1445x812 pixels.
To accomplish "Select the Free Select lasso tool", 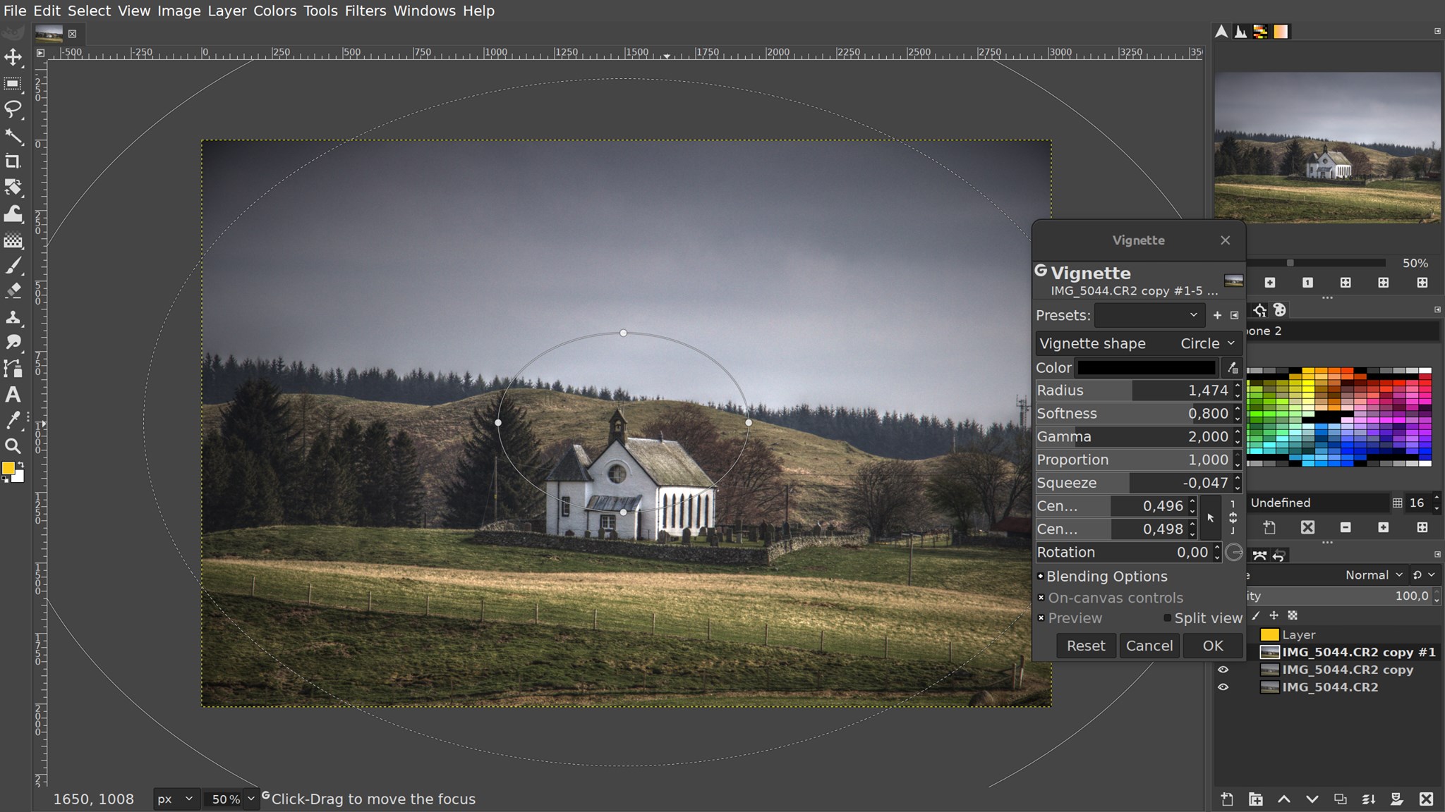I will (x=13, y=109).
